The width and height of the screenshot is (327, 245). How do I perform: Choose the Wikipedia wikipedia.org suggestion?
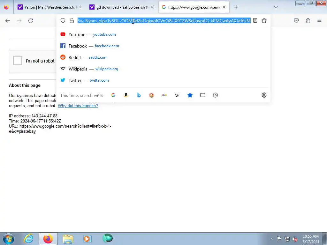coord(163,69)
